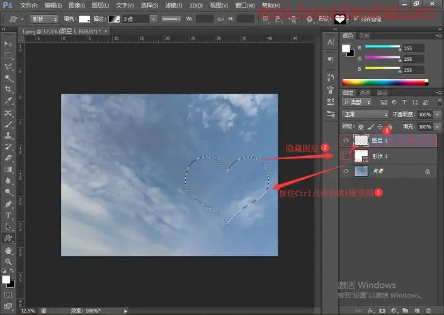Click the B channel slider

click(382, 68)
